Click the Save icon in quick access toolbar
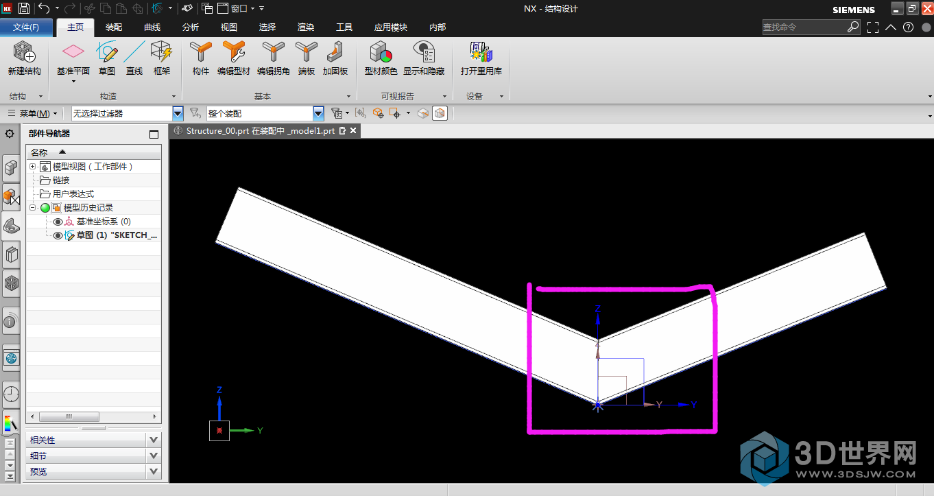 coord(24,8)
